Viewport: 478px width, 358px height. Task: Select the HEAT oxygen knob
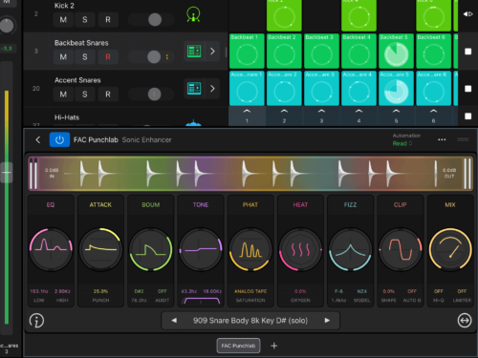click(300, 249)
